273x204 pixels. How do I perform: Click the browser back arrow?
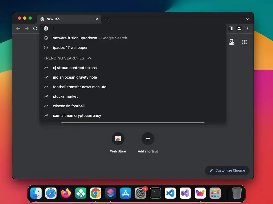[18, 28]
